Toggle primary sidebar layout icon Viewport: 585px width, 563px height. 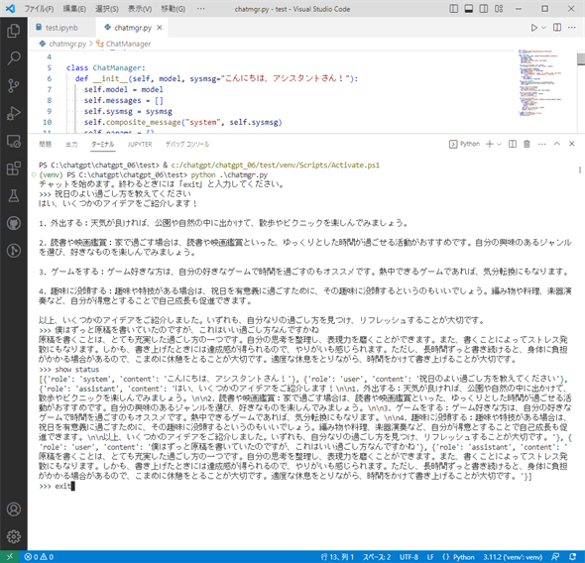[x=454, y=9]
